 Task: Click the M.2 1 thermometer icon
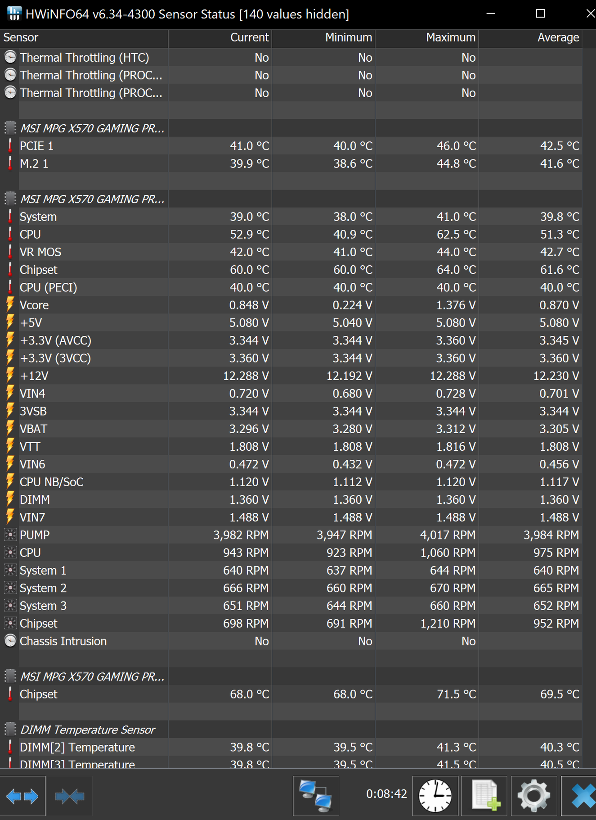coord(10,163)
